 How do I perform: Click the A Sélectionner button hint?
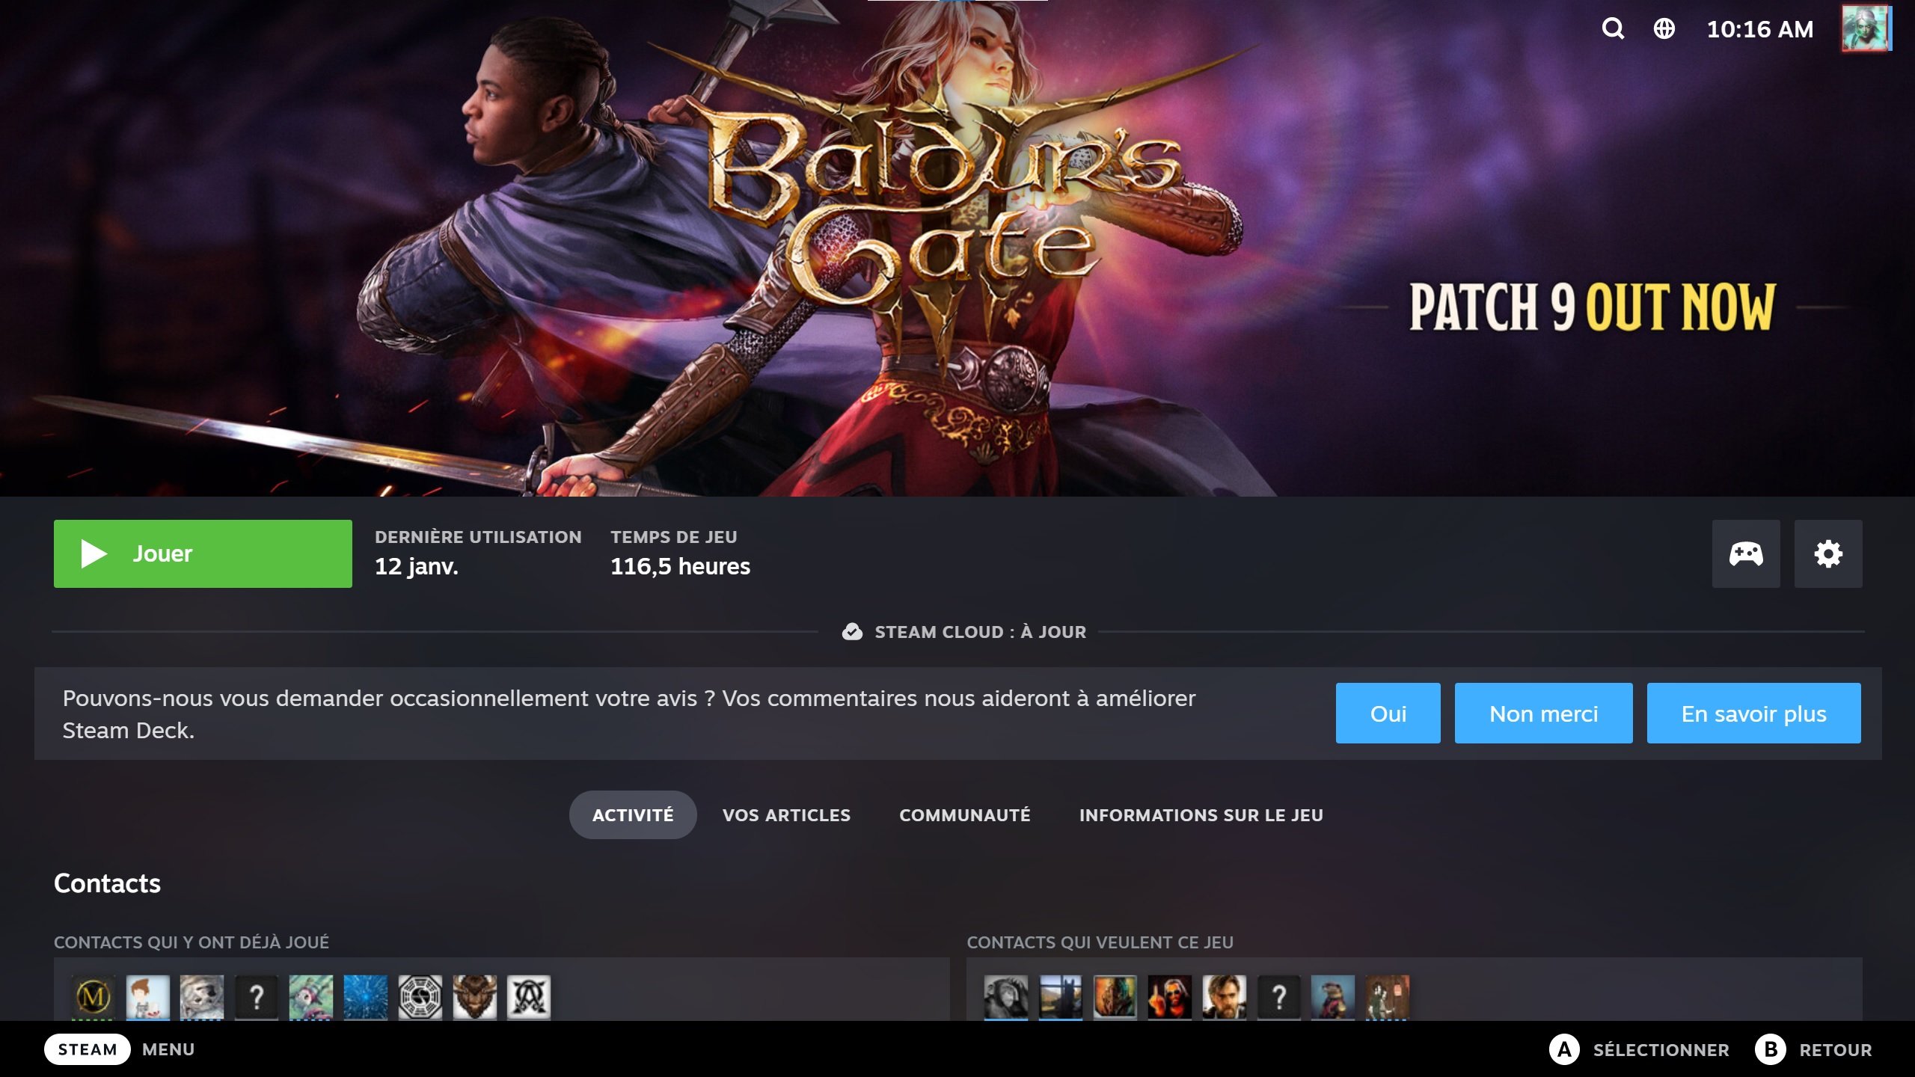pyautogui.click(x=1640, y=1049)
